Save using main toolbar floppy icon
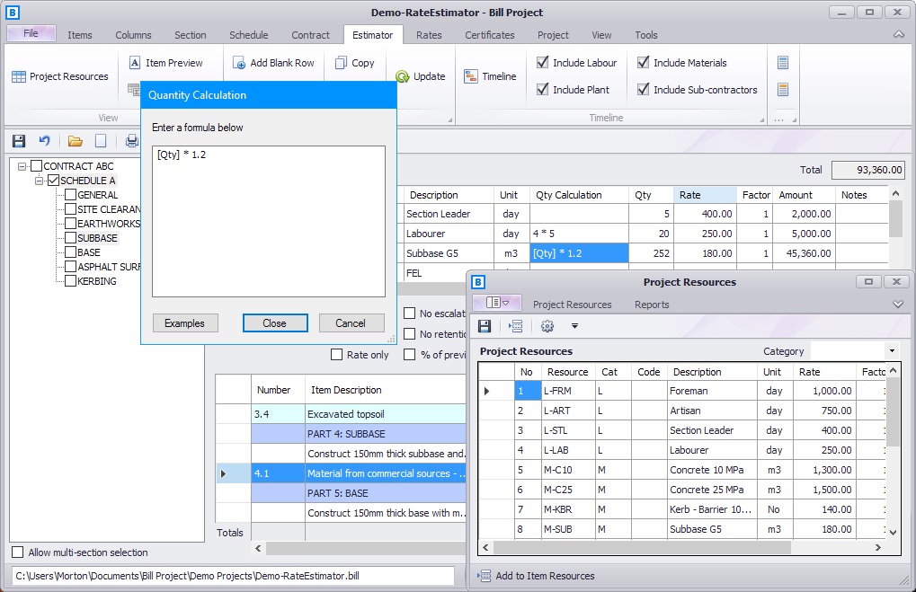Screen dimensions: 916x592 click(19, 141)
